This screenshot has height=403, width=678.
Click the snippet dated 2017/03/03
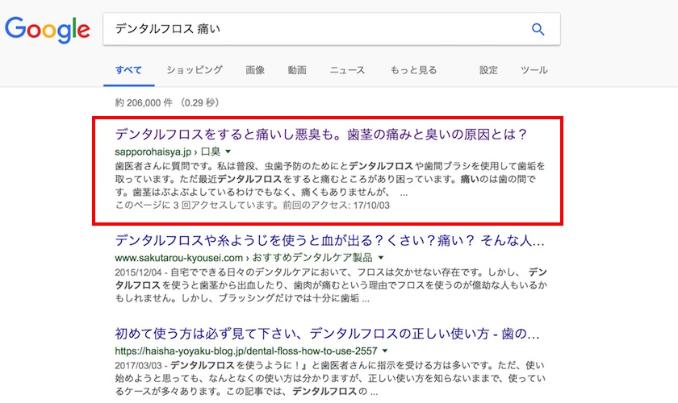tap(331, 378)
